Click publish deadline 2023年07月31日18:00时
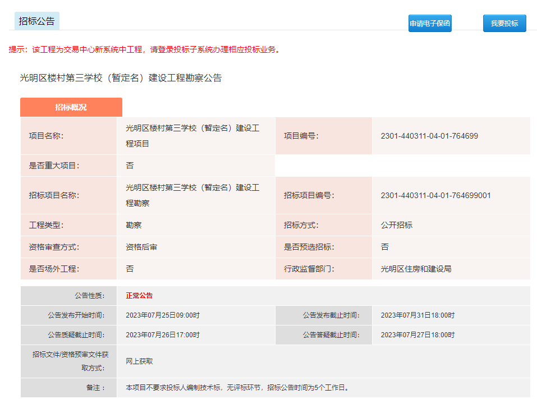Screen dimensions: 537x399 pos(417,315)
